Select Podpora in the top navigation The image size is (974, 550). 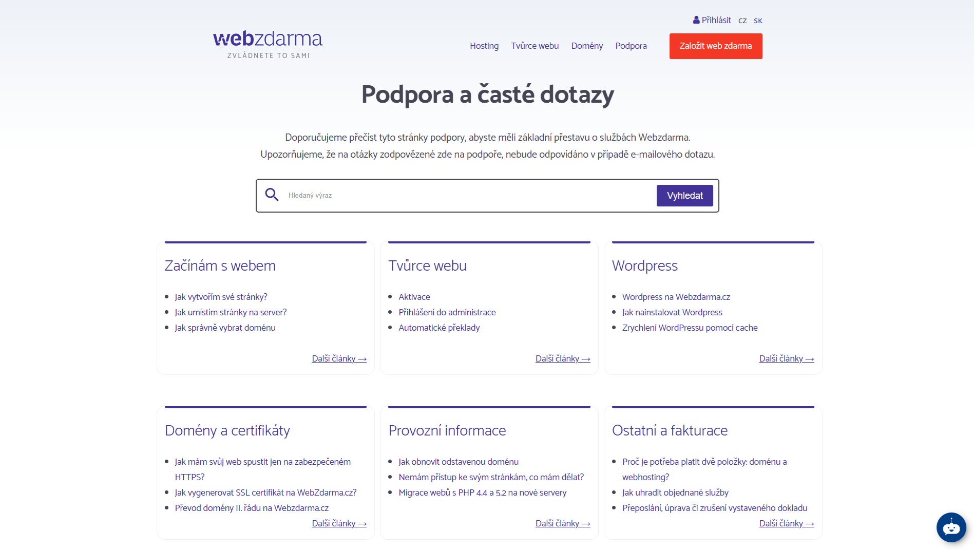(x=631, y=46)
